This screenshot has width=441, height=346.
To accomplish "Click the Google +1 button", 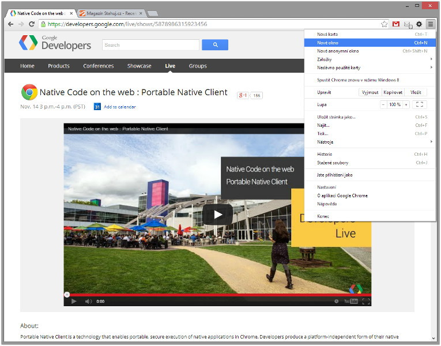I will (243, 95).
